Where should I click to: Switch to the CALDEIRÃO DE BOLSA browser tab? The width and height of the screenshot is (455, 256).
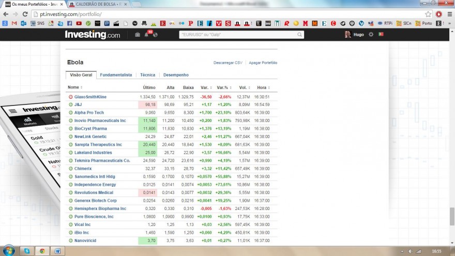point(98,4)
